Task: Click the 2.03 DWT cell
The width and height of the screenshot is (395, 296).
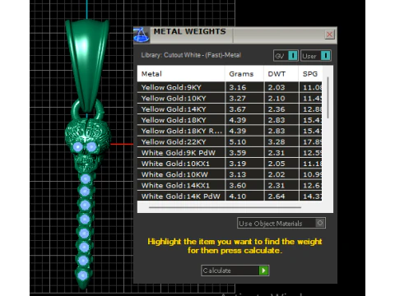Action: coord(281,87)
